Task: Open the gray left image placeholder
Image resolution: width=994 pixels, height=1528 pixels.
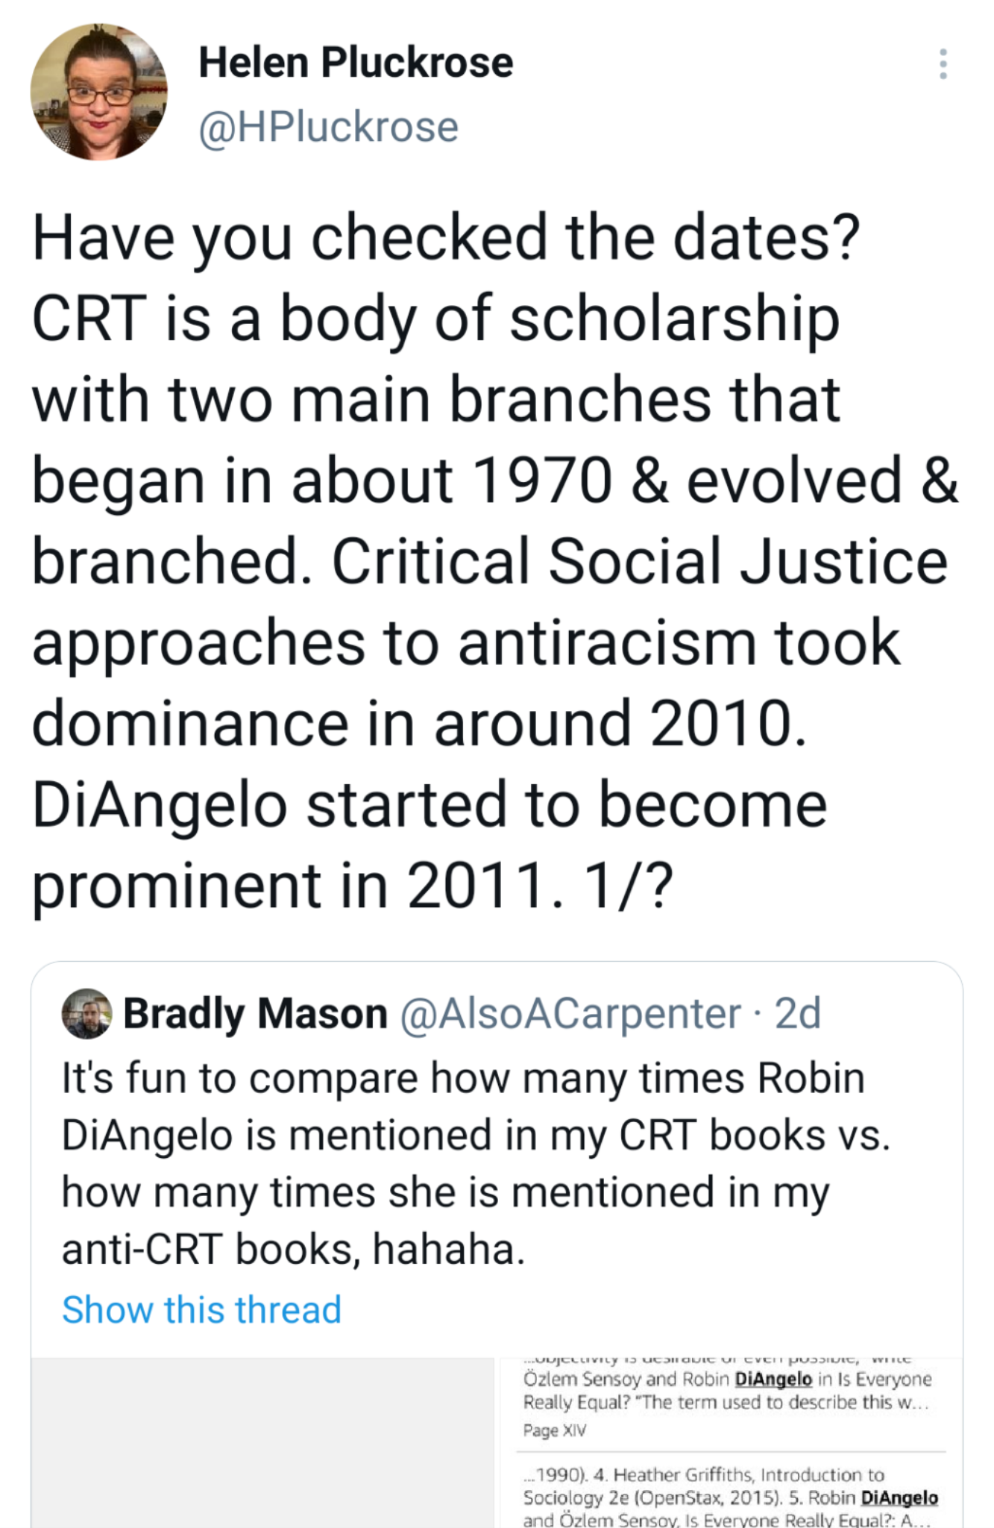Action: (x=262, y=1443)
